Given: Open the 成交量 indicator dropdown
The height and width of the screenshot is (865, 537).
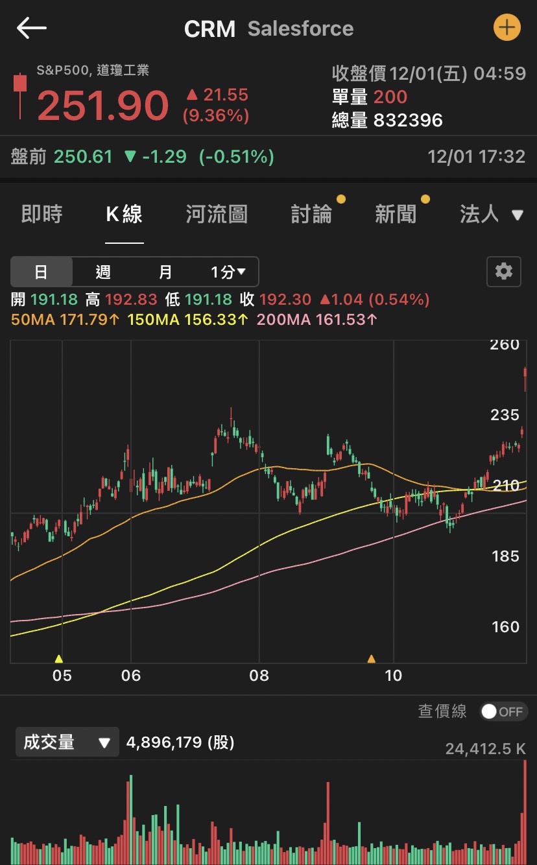Looking at the screenshot, I should click(67, 742).
